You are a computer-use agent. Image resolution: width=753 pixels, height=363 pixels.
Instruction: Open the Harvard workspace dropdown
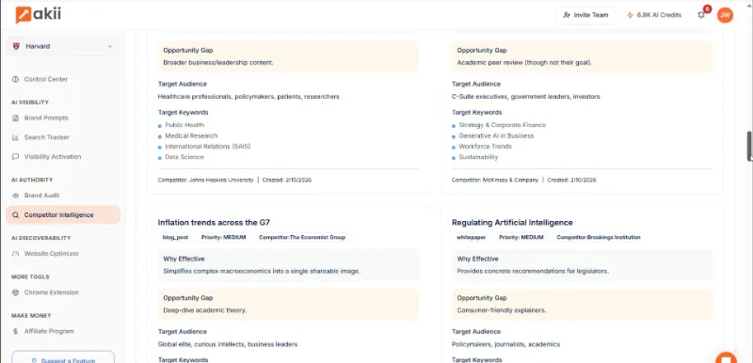63,46
